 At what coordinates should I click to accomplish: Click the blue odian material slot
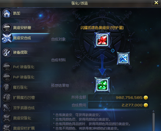click(123, 58)
